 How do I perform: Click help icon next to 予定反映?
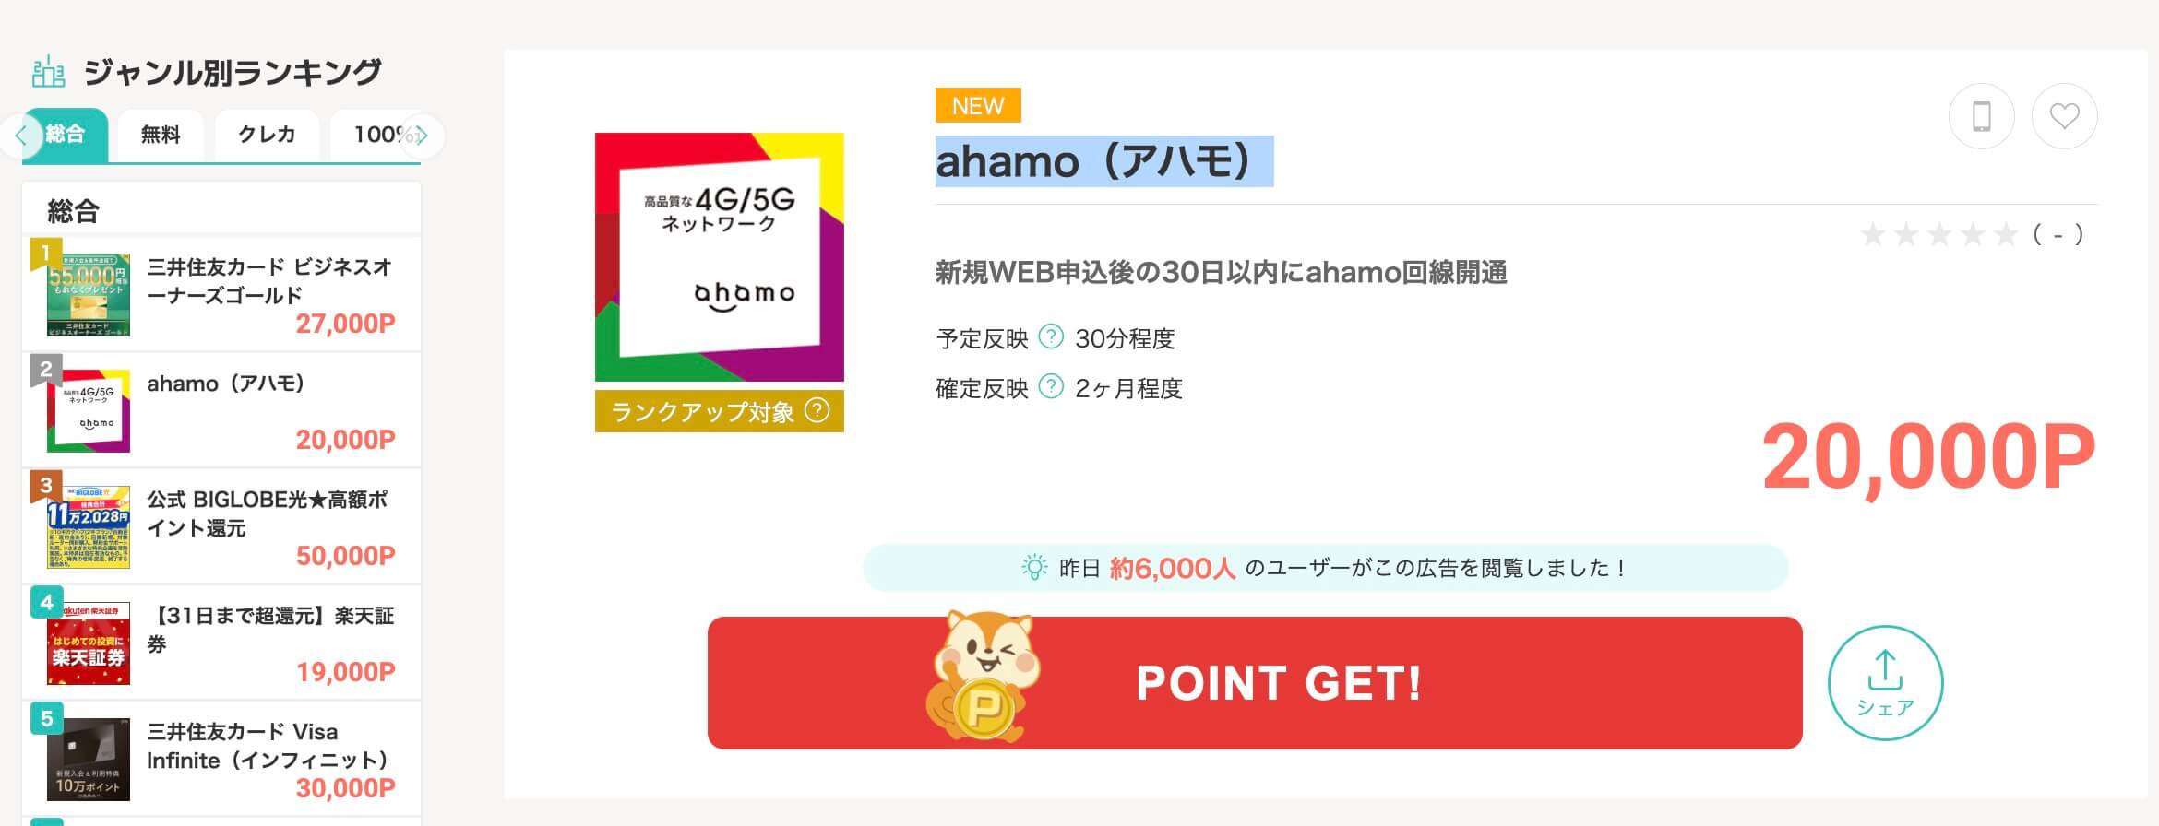point(1051,337)
